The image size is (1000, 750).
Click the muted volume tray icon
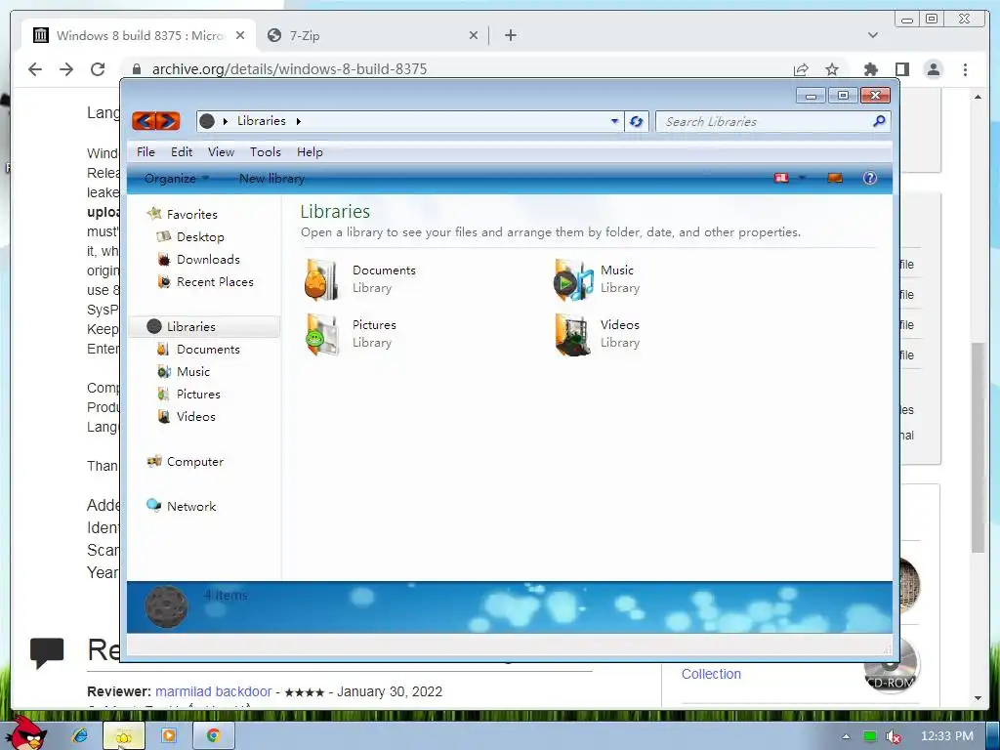point(894,736)
